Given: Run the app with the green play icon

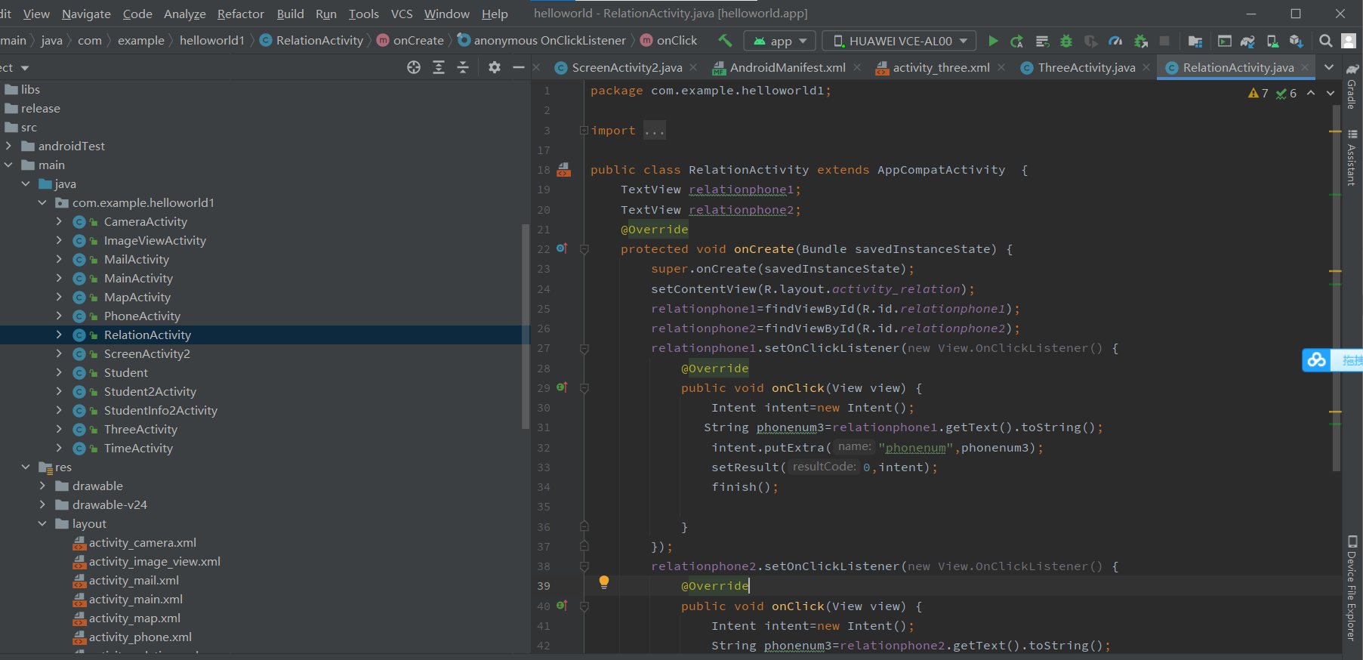Looking at the screenshot, I should click(993, 41).
